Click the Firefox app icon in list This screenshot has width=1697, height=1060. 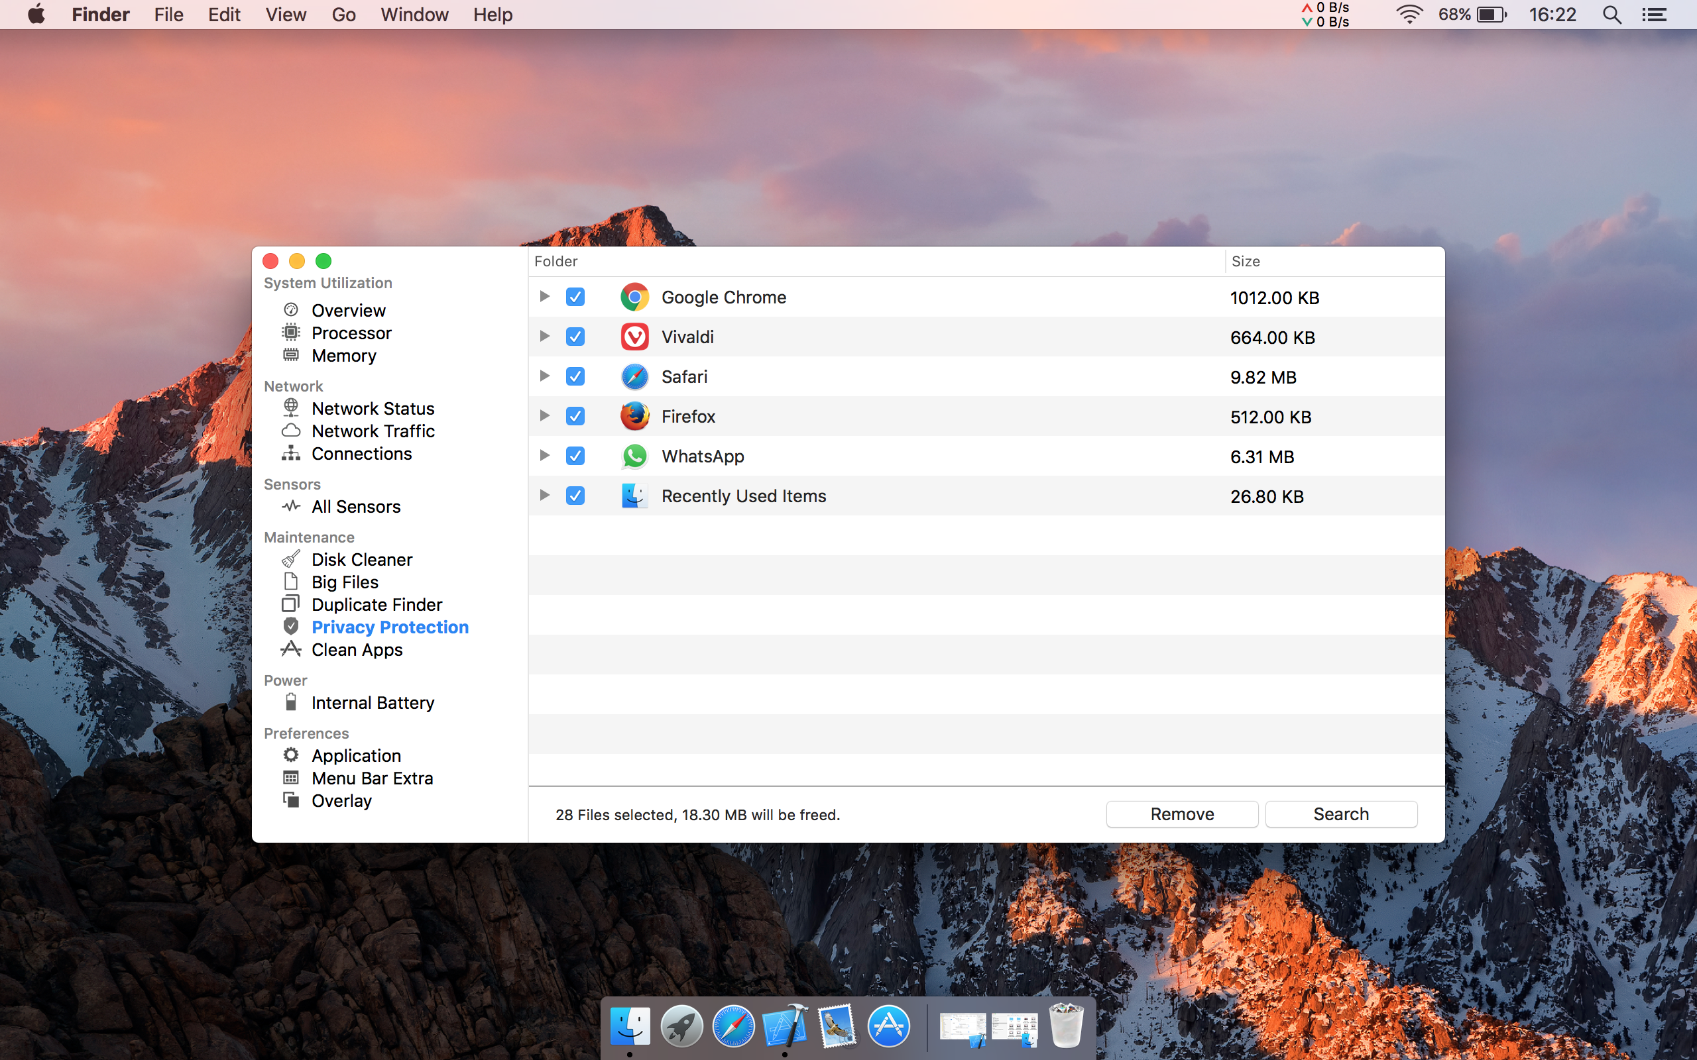634,417
